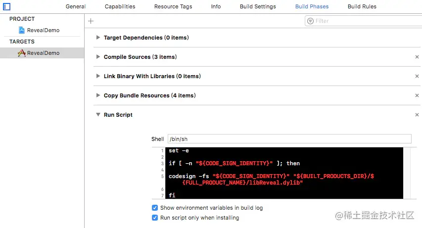Image resolution: width=422 pixels, height=228 pixels.
Task: Click the Shell path field
Action: tap(289, 139)
